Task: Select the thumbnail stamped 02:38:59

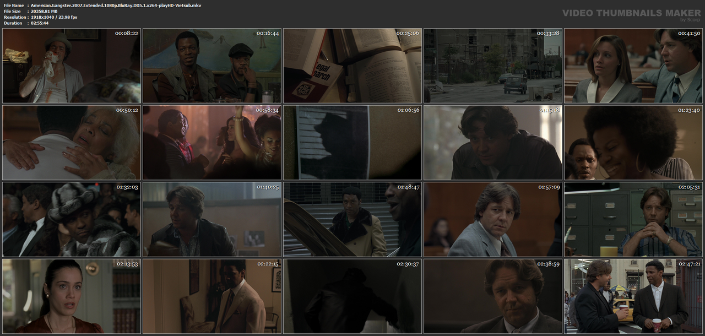Action: point(493,296)
